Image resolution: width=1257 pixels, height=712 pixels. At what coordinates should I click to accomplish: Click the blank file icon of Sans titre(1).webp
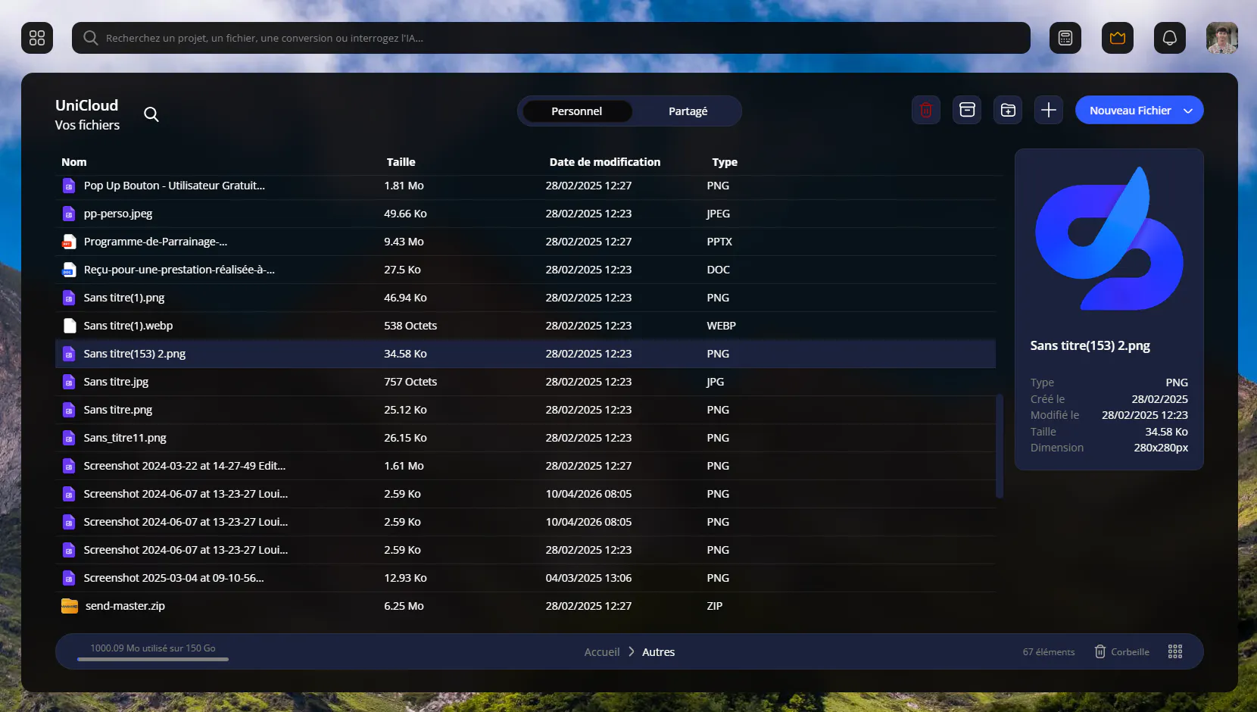[70, 326]
